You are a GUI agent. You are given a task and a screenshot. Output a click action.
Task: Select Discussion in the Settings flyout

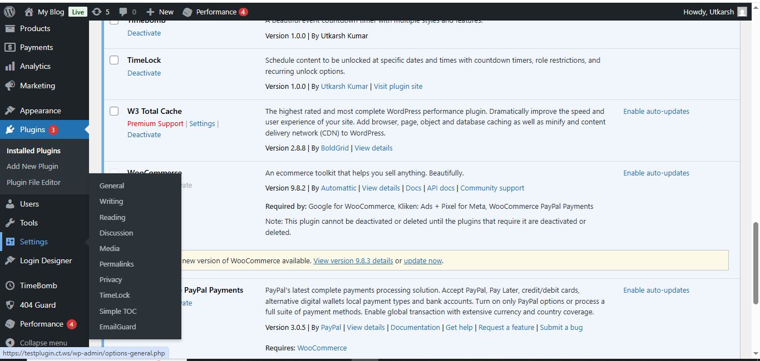116,233
